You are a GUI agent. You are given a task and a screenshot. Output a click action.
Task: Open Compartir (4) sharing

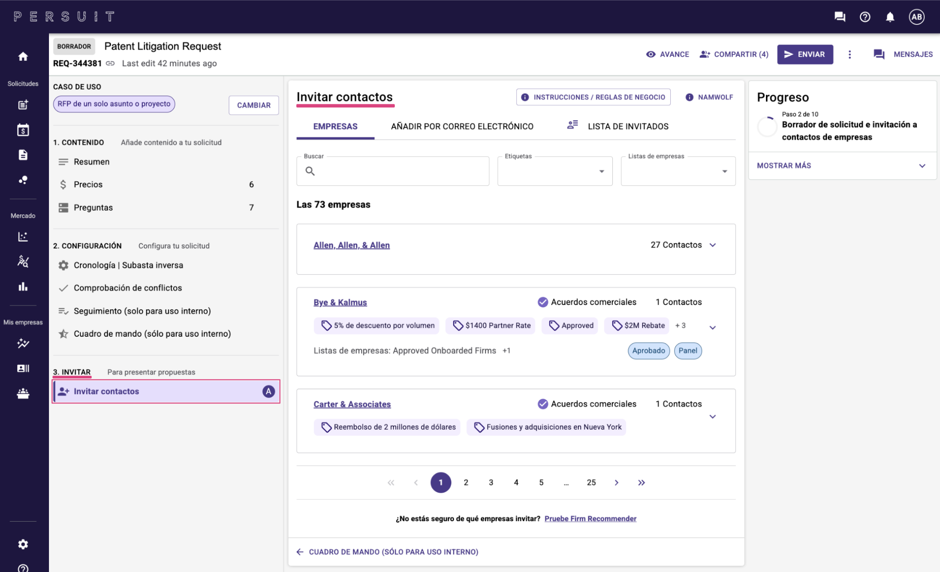click(734, 54)
